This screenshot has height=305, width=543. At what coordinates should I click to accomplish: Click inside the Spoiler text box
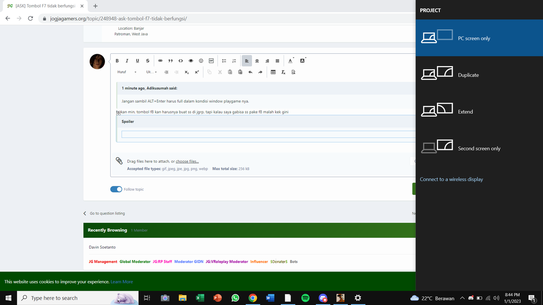269,134
